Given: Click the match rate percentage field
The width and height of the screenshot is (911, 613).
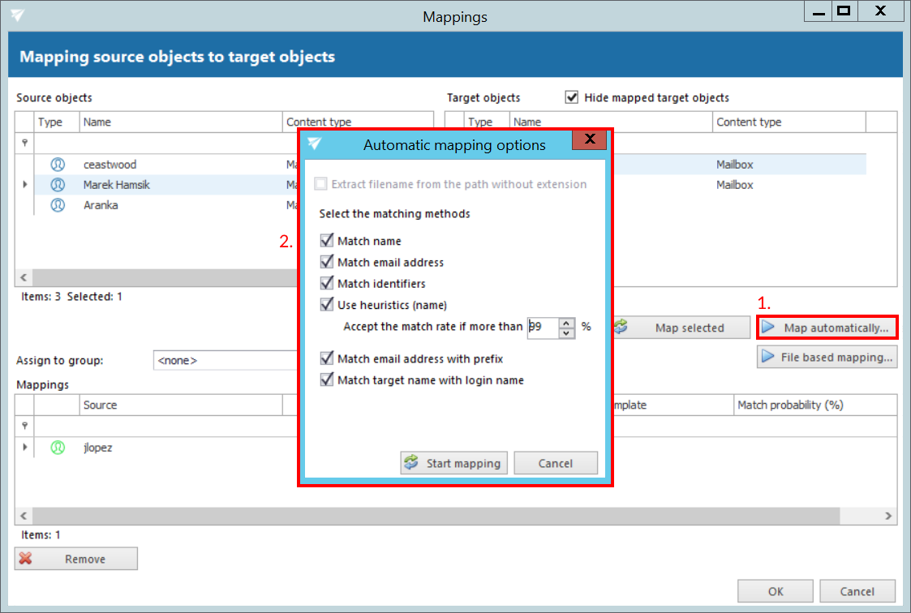Looking at the screenshot, I should pyautogui.click(x=541, y=327).
